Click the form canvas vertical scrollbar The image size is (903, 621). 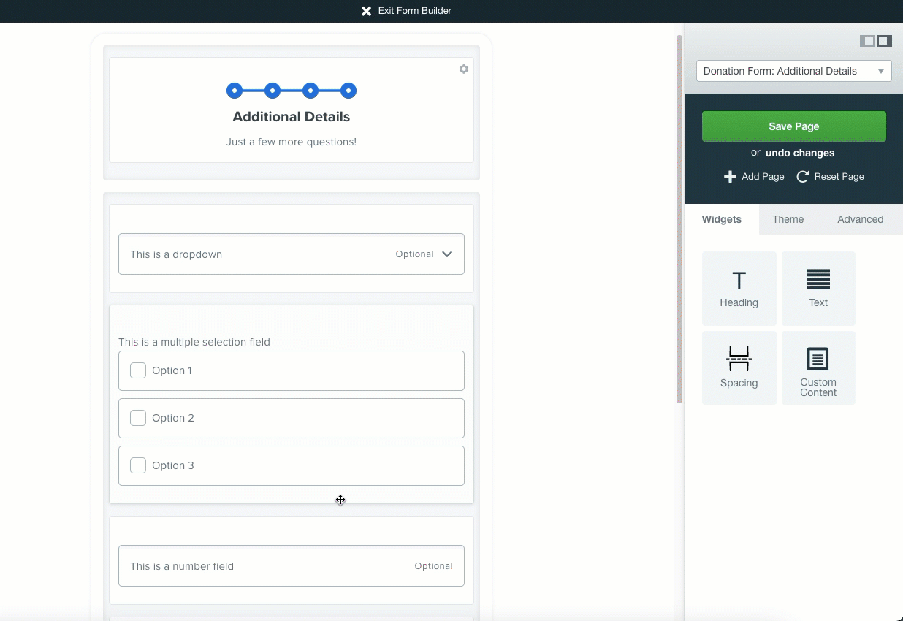[x=679, y=219]
